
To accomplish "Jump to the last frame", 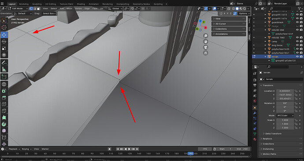I will point(137,149).
